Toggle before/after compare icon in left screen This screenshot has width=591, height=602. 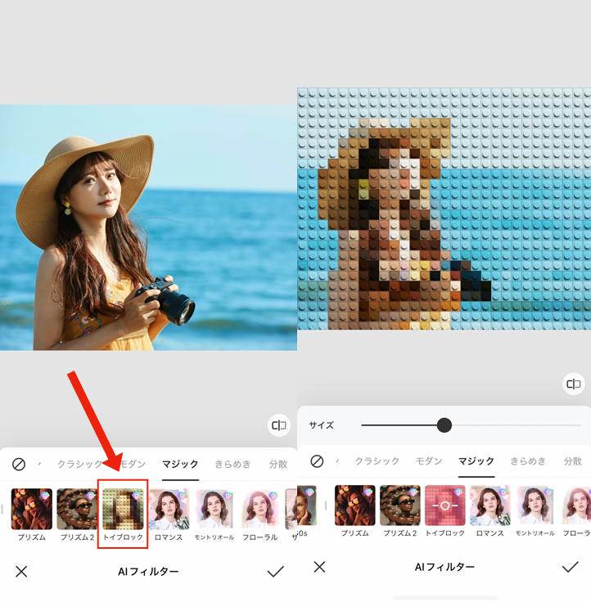pos(279,425)
